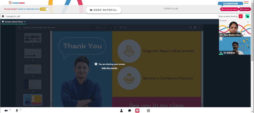Click 'switch to alternate room' link

[x=28, y=9]
